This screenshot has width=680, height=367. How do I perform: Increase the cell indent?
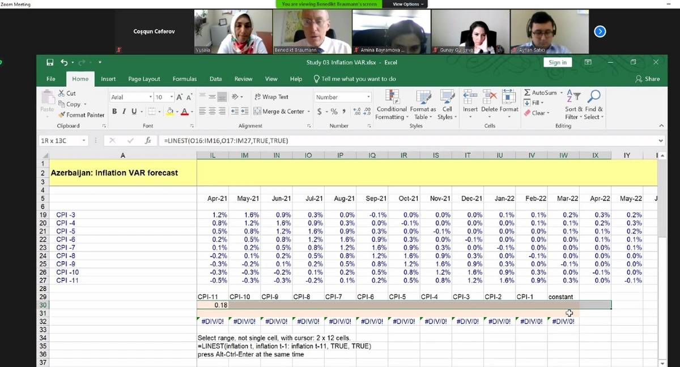[245, 112]
